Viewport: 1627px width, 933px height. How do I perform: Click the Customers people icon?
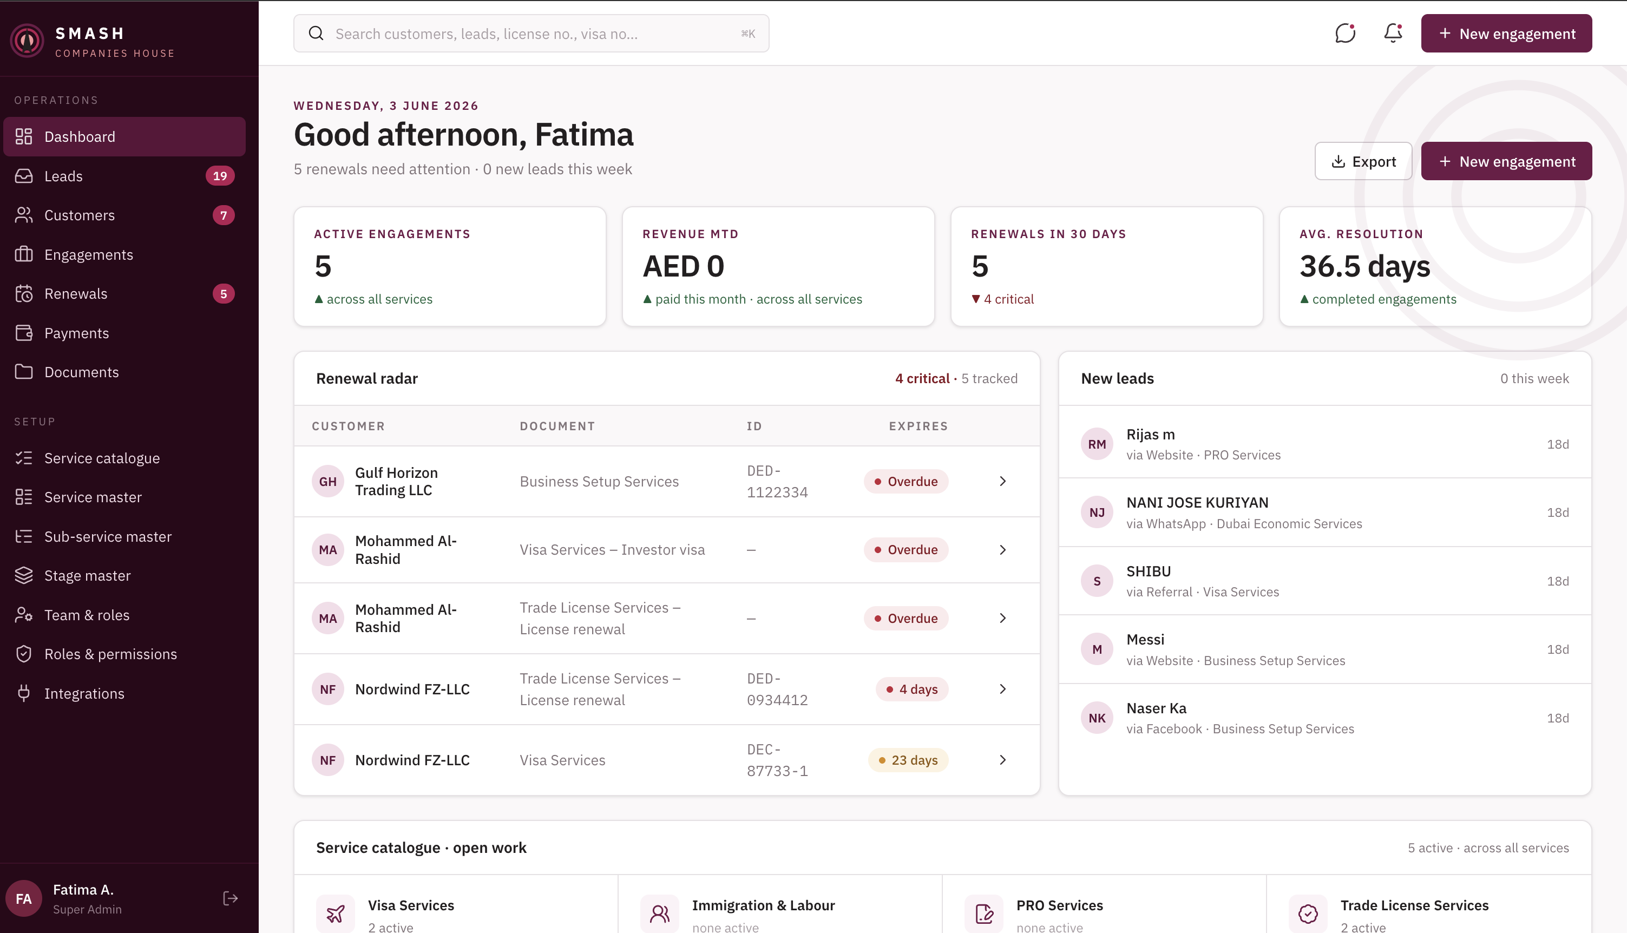pyautogui.click(x=24, y=215)
